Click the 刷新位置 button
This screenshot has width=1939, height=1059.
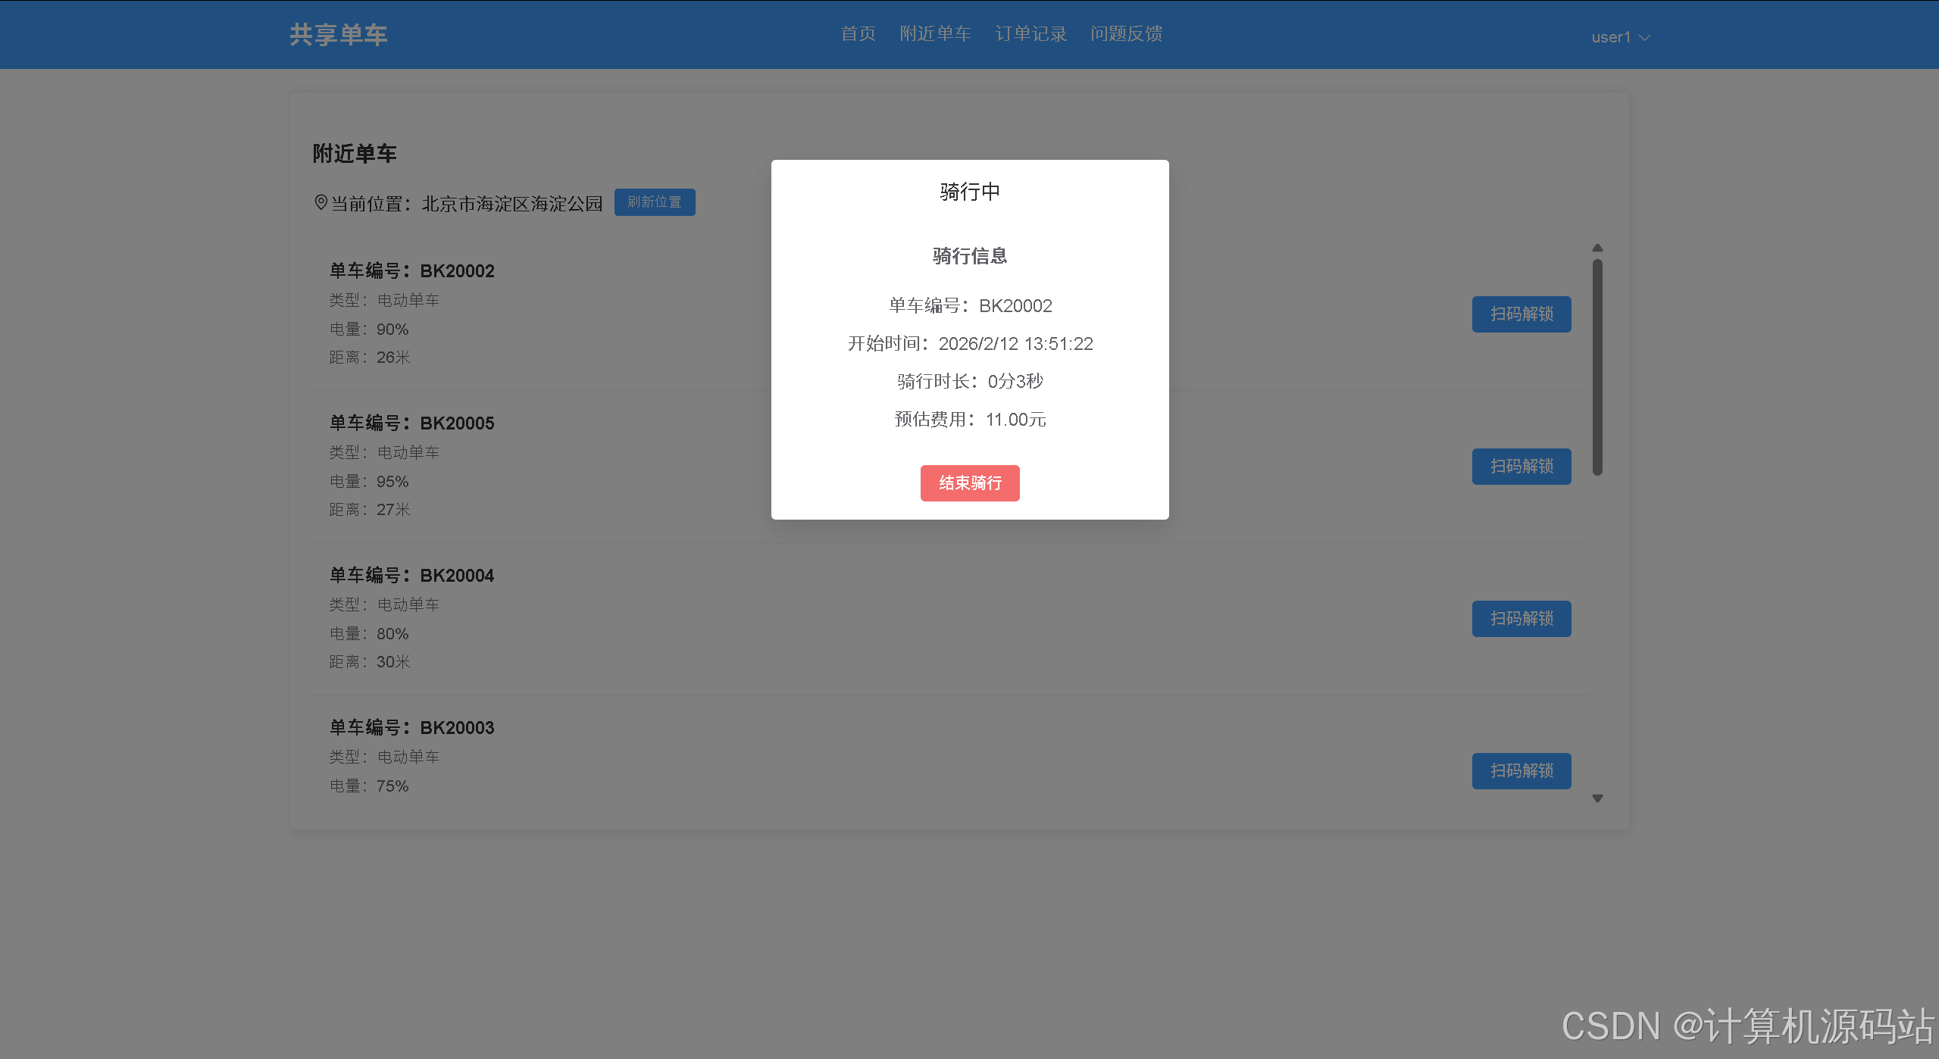[654, 202]
